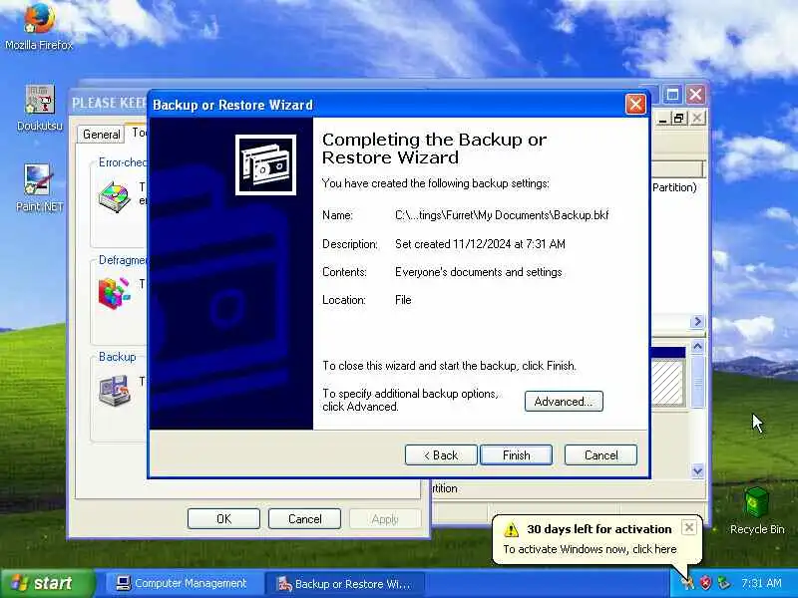Open Advanced backup options
Image resolution: width=798 pixels, height=598 pixels.
point(564,402)
